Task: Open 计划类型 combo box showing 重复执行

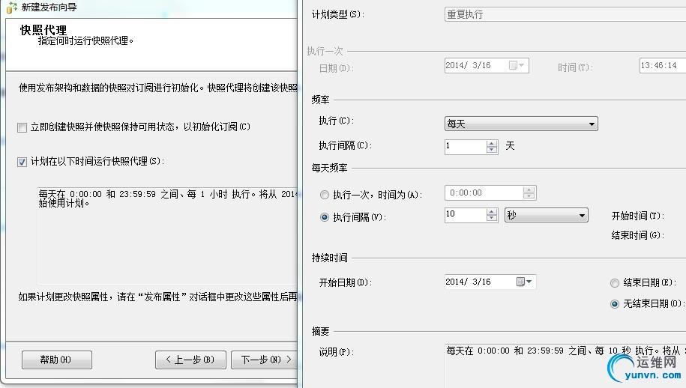Action: click(x=565, y=14)
